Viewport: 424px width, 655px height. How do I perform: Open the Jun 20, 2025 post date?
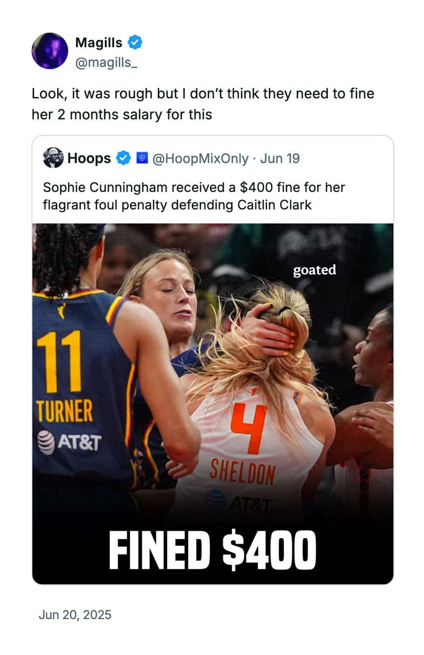75,615
